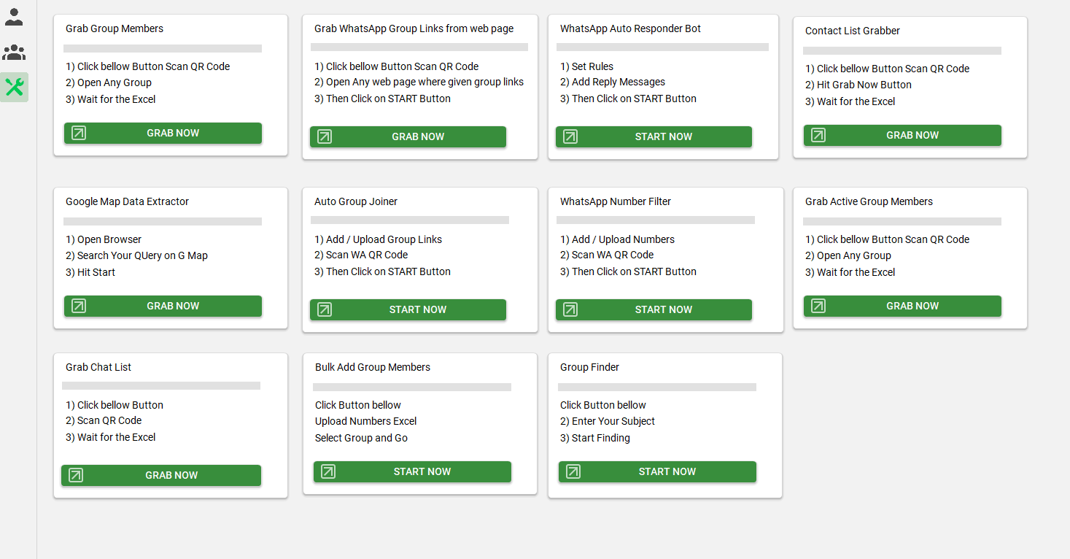Select the tools wrench sidebar icon
The height and width of the screenshot is (559, 1070).
[14, 88]
